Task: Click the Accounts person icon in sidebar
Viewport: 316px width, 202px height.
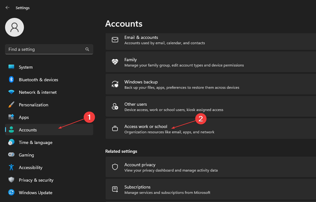Action: 11,130
